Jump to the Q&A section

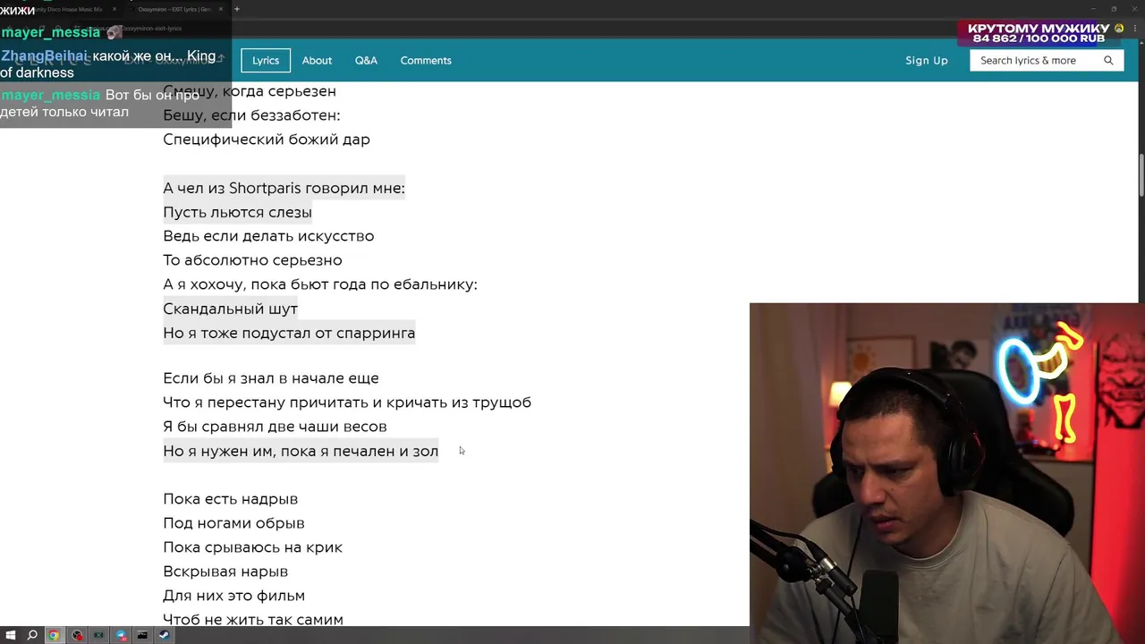click(366, 61)
